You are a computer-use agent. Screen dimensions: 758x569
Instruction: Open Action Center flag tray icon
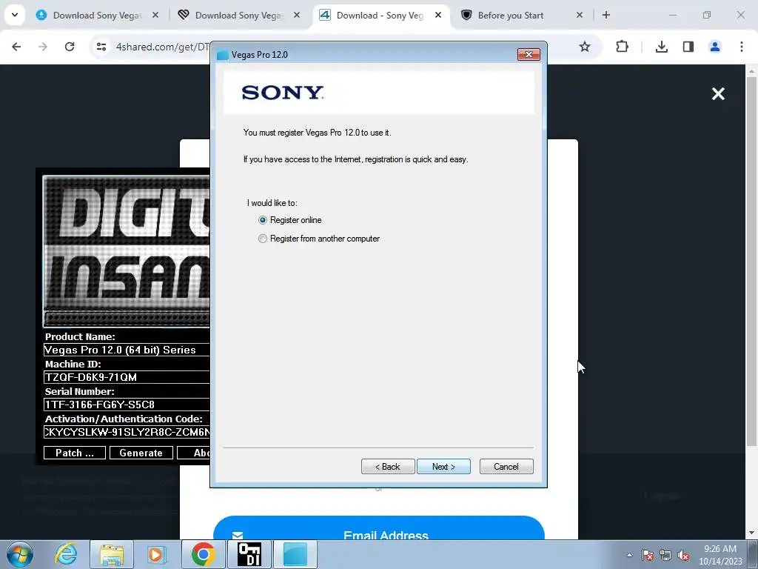click(x=647, y=555)
